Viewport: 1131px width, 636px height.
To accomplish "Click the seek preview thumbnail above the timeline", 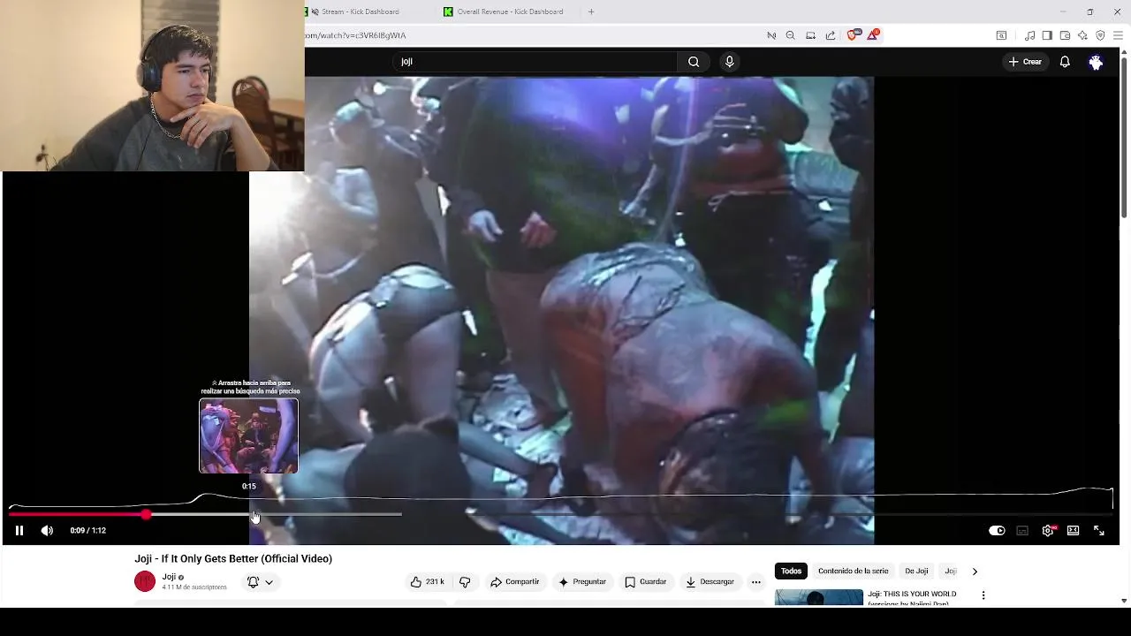I will coord(248,435).
